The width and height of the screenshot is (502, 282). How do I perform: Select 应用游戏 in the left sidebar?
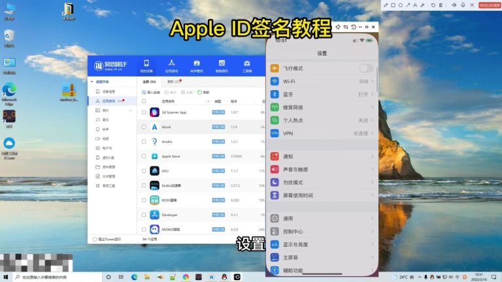click(x=110, y=101)
